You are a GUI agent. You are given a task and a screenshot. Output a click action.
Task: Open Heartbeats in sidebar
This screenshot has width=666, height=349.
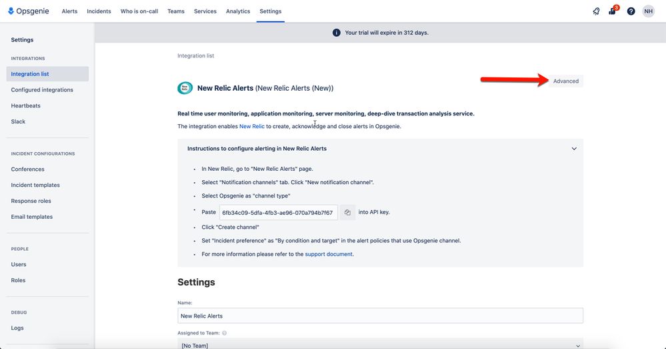26,105
